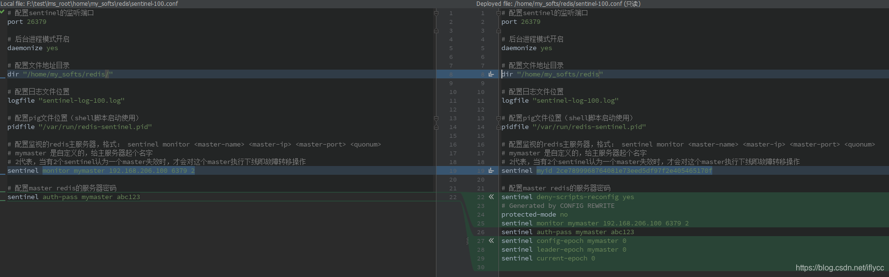Accept inserted block arrow at line 22
Viewport: 889px width, 277px height.
(491, 197)
